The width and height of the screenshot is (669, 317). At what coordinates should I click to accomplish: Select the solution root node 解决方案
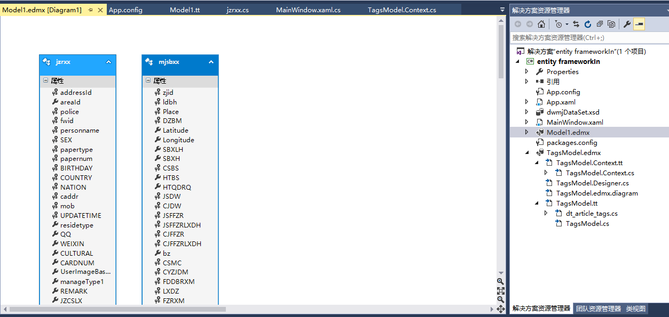click(586, 51)
